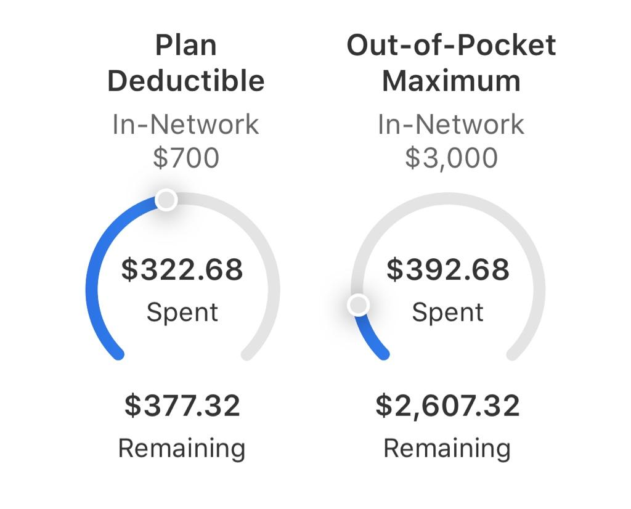Click the $700 deductible limit amount
Image resolution: width=631 pixels, height=509 pixels.
185,158
